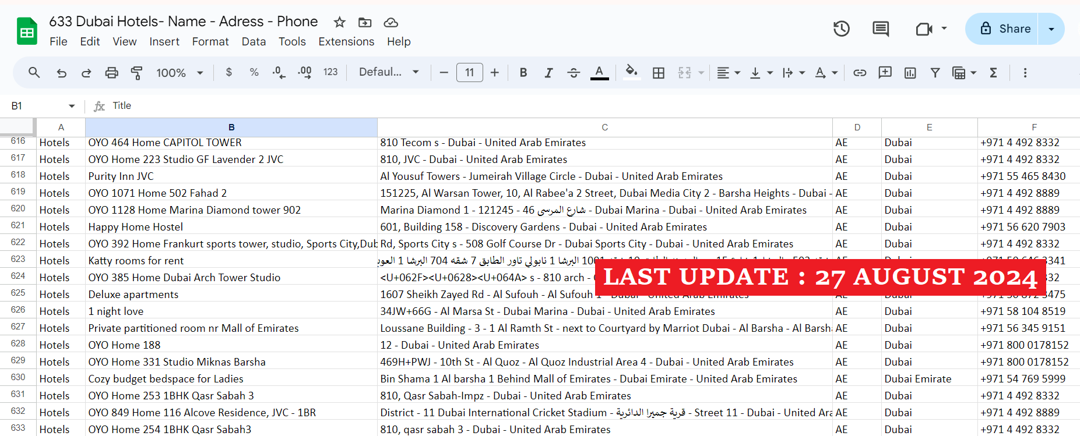Screen dimensions: 1080x436
Task: Open text rotation dropdown
Action: tap(826, 73)
